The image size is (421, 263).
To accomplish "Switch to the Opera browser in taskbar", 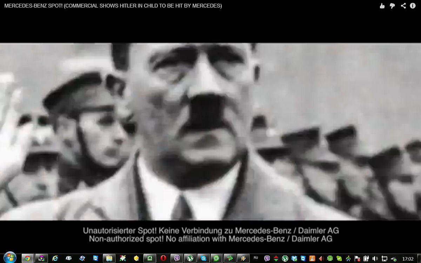I will (163, 258).
